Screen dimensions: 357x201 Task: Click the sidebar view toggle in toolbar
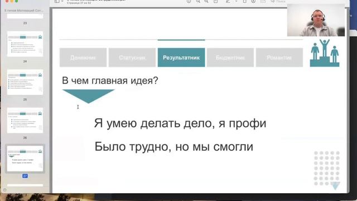tap(57, 1)
